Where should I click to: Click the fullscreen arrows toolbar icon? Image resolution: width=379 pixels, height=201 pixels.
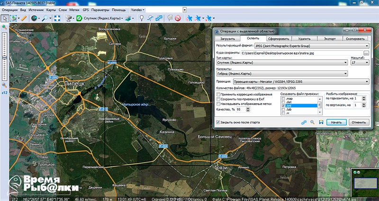click(x=57, y=18)
